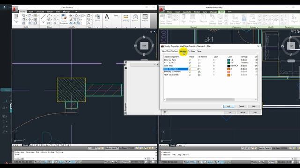The image size is (300, 168).
Task: Click Cancel in Display Properties dialog
Action: click(241, 106)
